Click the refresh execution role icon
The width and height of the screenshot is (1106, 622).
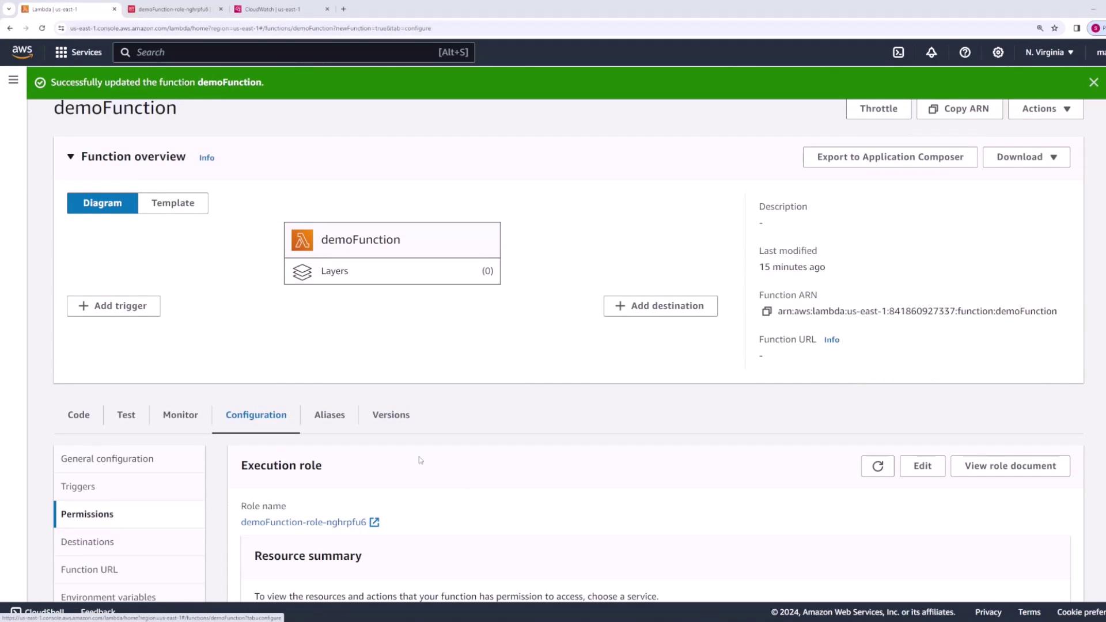(877, 466)
